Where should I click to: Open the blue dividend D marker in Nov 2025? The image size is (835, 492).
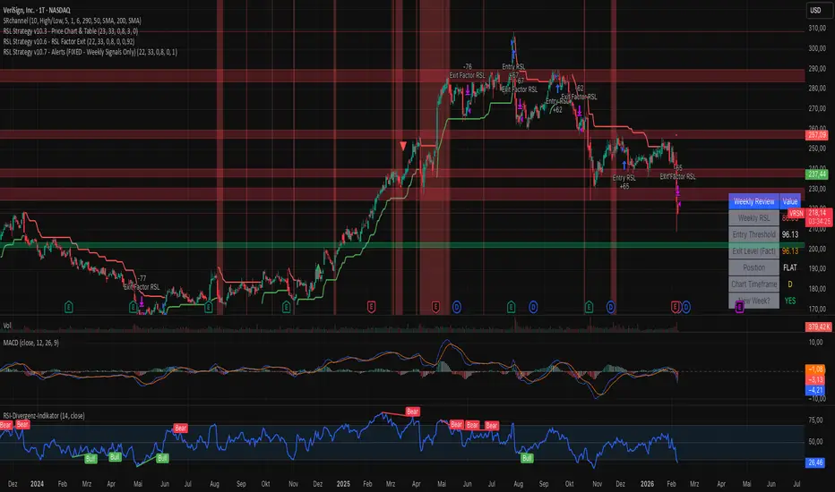pos(611,307)
